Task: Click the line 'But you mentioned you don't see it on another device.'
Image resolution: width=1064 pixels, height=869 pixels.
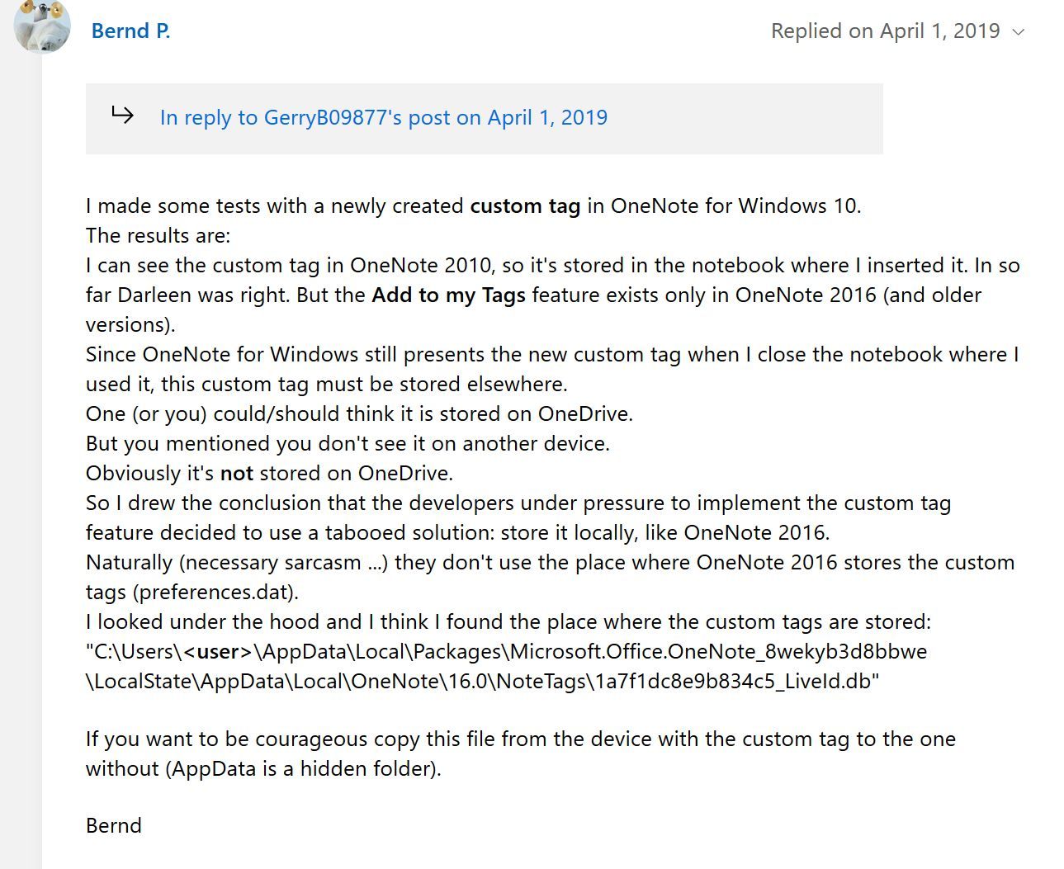Action: 348,444
